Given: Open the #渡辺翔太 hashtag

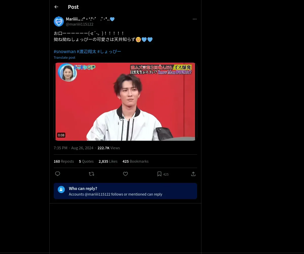Looking at the screenshot, I should (86, 51).
